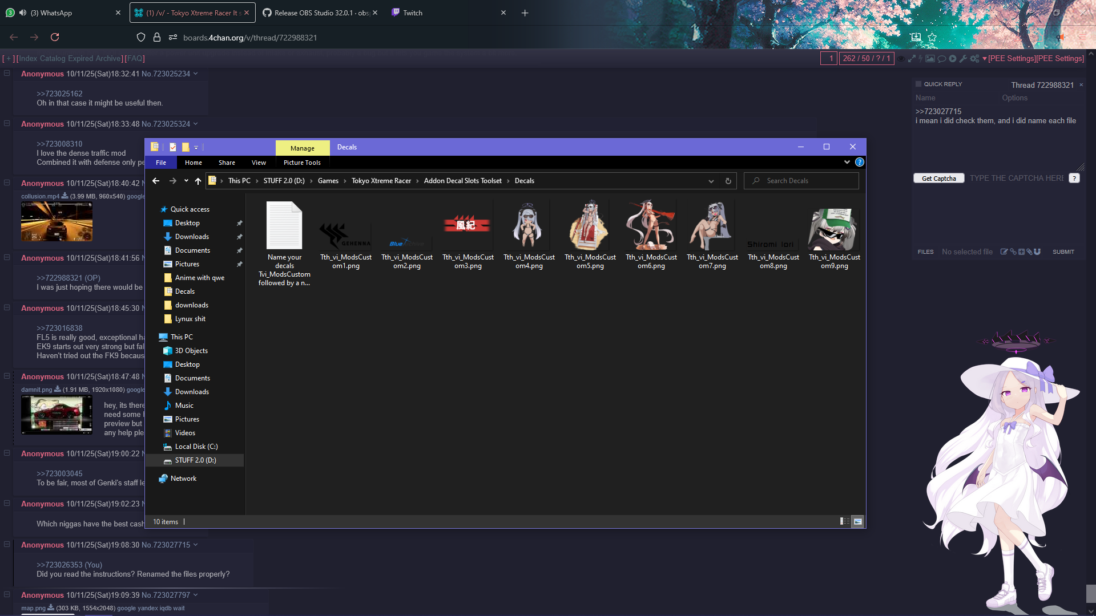This screenshot has height=616, width=1096.
Task: Click the Catalog link in board navigation
Action: click(53, 58)
